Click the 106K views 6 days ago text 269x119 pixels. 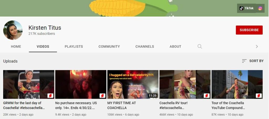(x=123, y=115)
